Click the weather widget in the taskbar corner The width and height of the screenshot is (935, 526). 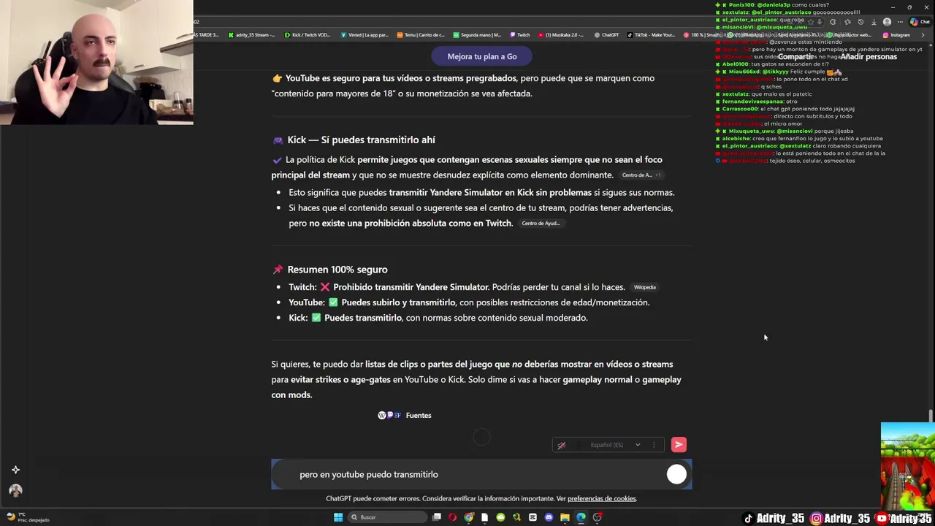[x=26, y=517]
